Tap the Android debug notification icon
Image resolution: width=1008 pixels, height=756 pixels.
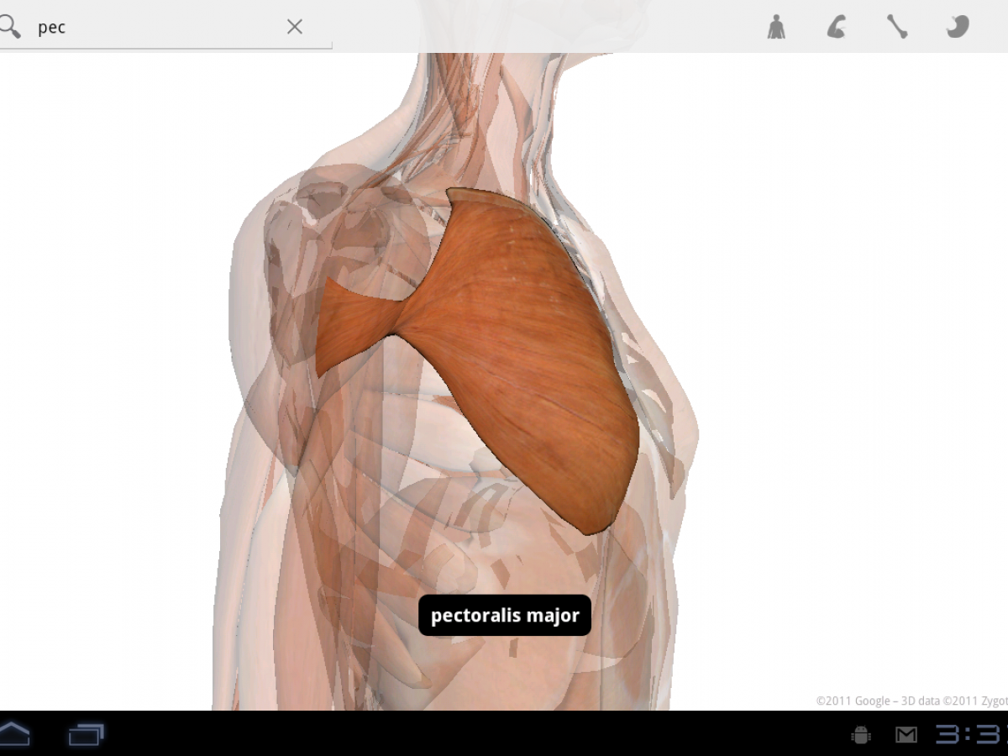pos(861,735)
